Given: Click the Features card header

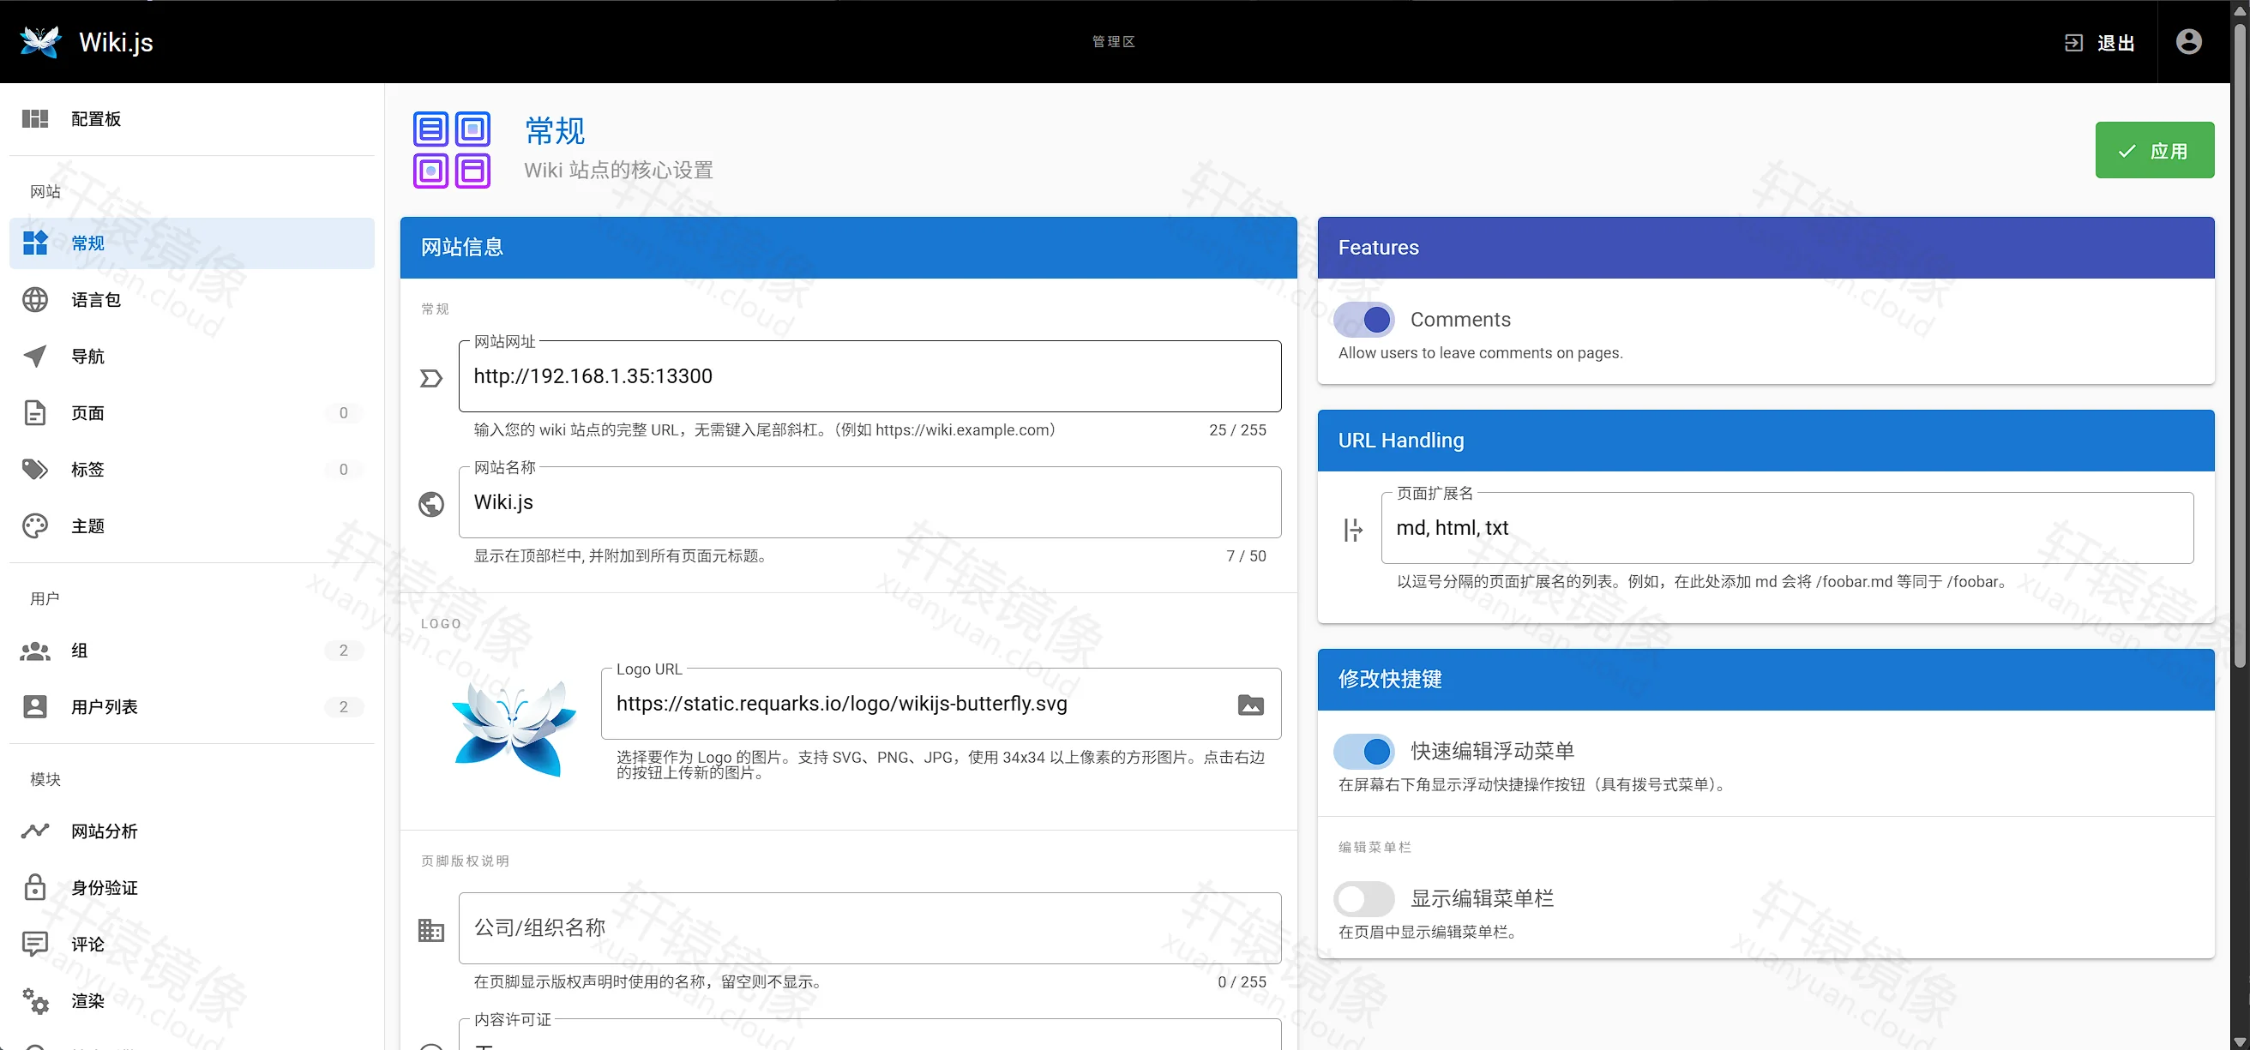Looking at the screenshot, I should 1766,248.
